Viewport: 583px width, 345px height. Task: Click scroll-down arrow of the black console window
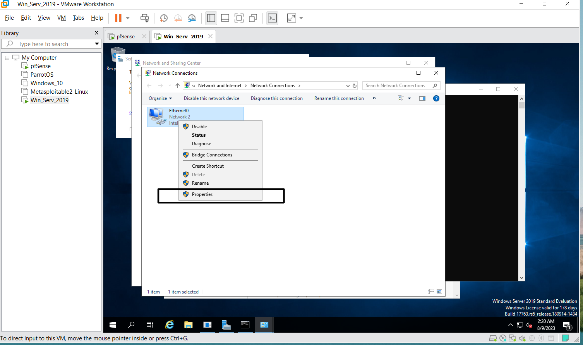point(522,278)
